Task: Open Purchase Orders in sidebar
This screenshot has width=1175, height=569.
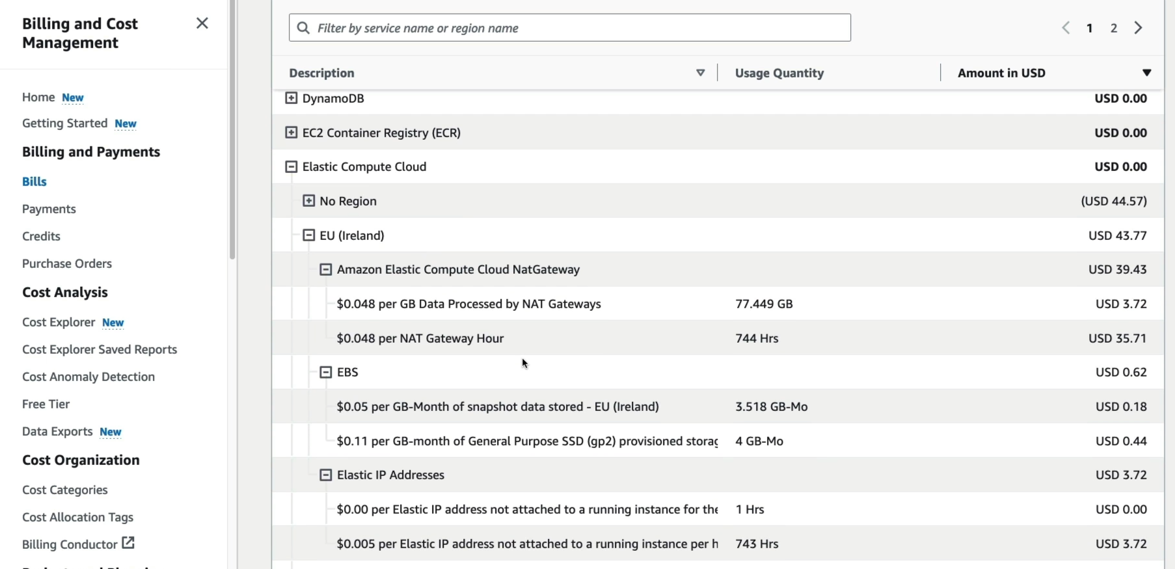Action: click(x=67, y=263)
